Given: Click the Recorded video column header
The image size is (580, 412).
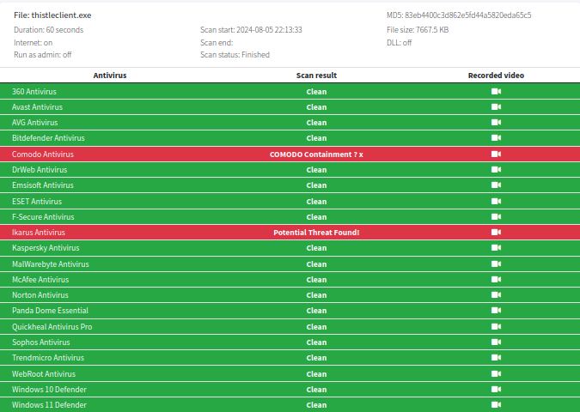Looking at the screenshot, I should pos(496,76).
